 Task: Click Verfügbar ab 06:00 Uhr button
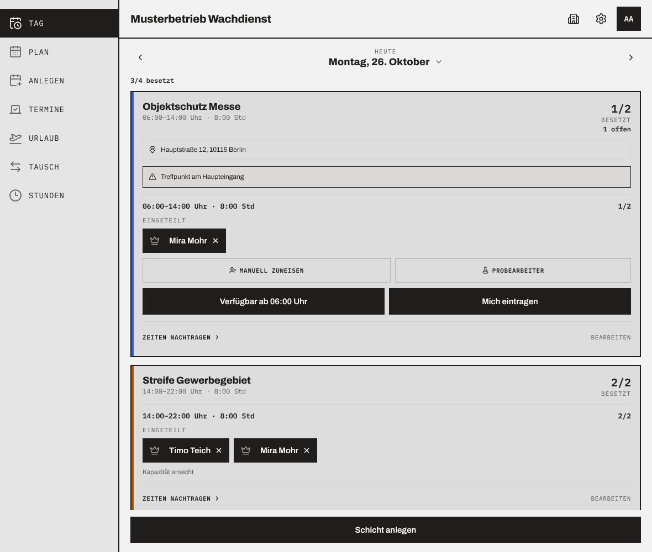pyautogui.click(x=263, y=301)
